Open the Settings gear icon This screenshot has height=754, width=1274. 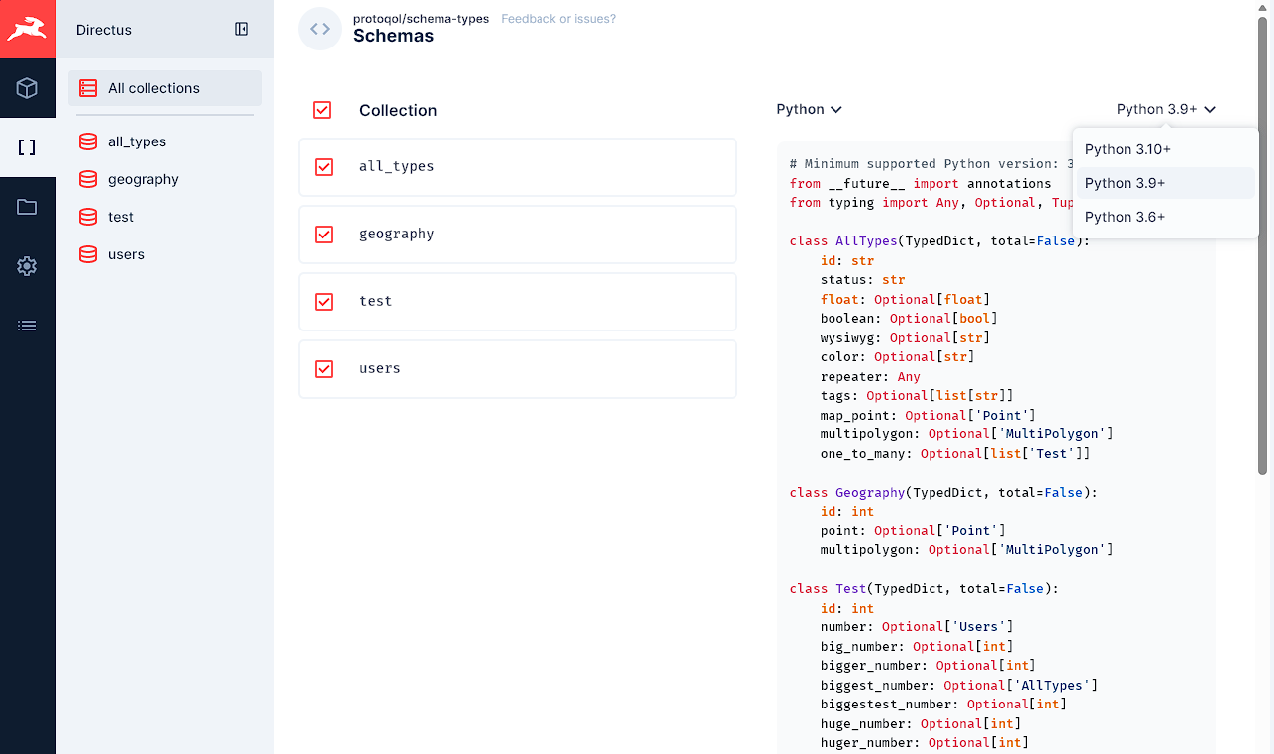28,265
